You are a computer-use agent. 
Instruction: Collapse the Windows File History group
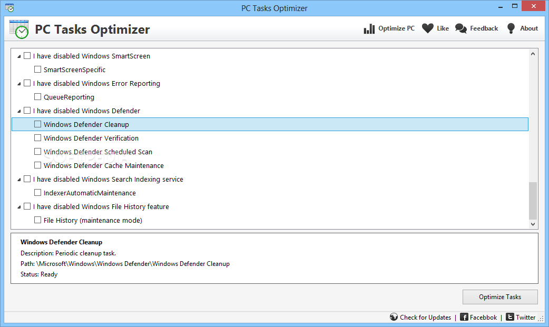click(19, 207)
